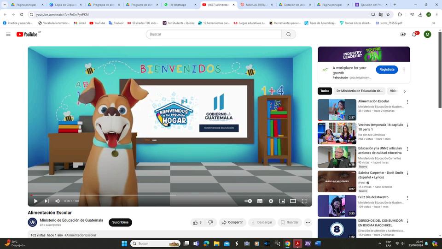Switch to theater mode
Image resolution: width=442 pixels, height=249 pixels.
coord(293,201)
